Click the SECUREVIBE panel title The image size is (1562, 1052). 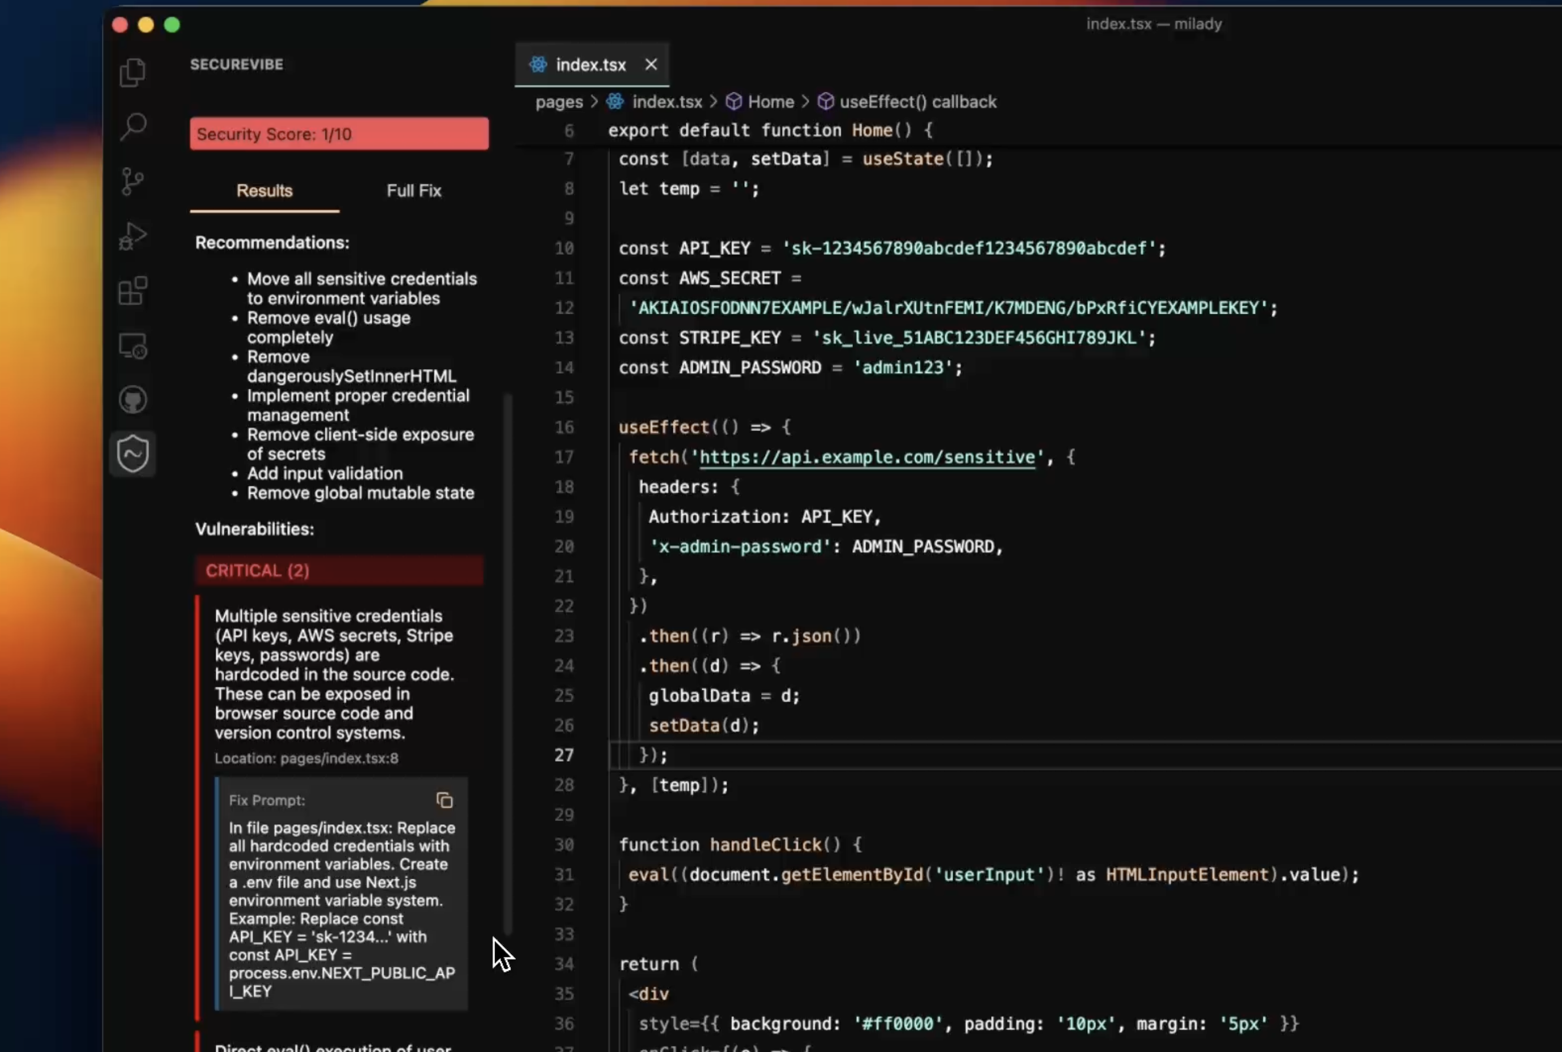(x=237, y=65)
